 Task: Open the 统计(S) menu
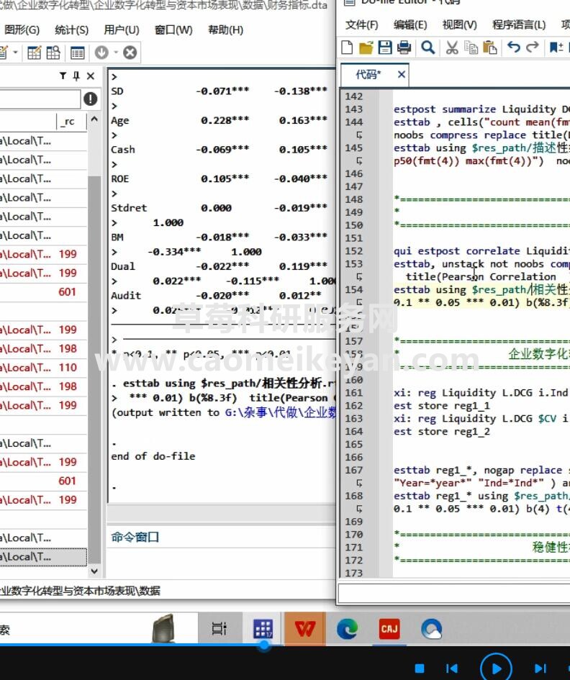pos(71,30)
